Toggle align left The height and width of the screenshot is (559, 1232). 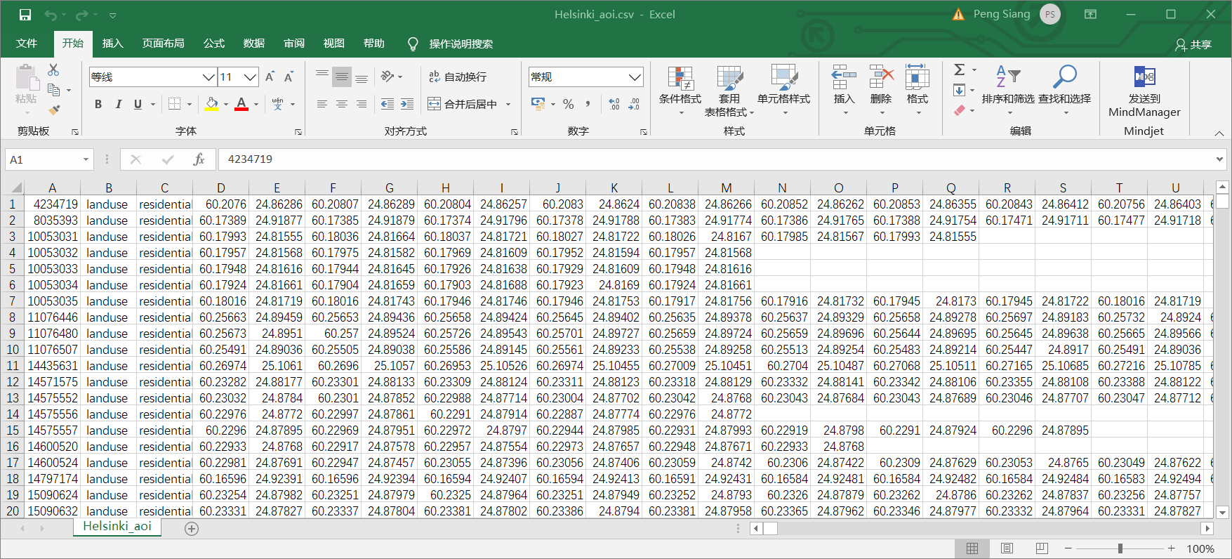(x=322, y=104)
